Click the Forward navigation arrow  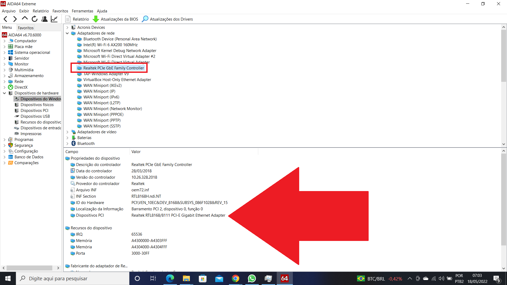[x=15, y=19]
